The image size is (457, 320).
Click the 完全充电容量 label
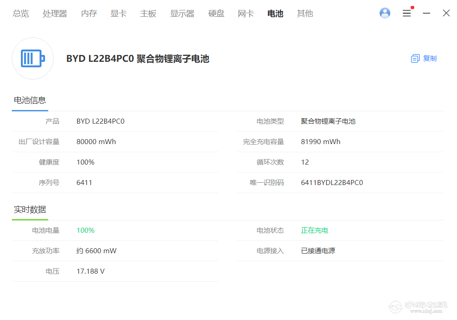[x=263, y=142]
